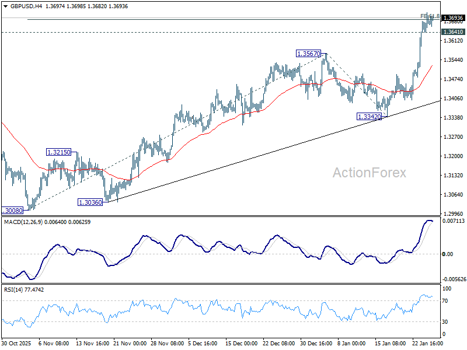Click the 5 Dec 16:00 date label
This screenshot has width=467, height=350.
click(x=203, y=343)
